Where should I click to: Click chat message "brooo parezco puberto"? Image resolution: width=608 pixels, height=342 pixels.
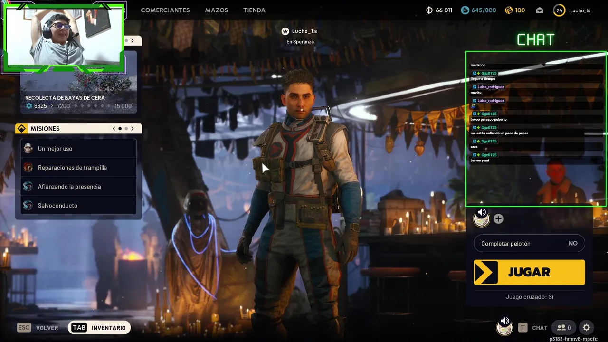click(488, 120)
